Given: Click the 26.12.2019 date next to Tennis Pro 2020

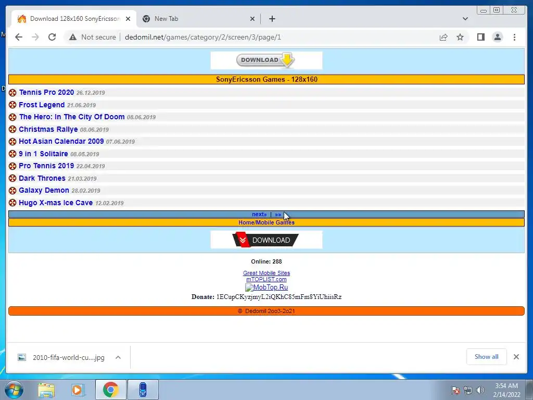Looking at the screenshot, I should [x=91, y=93].
